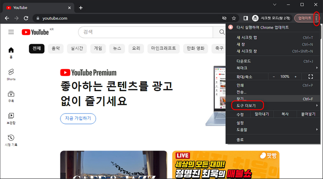The height and width of the screenshot is (179, 323).
Task: Select the 전체 category chip
Action: [x=36, y=48]
